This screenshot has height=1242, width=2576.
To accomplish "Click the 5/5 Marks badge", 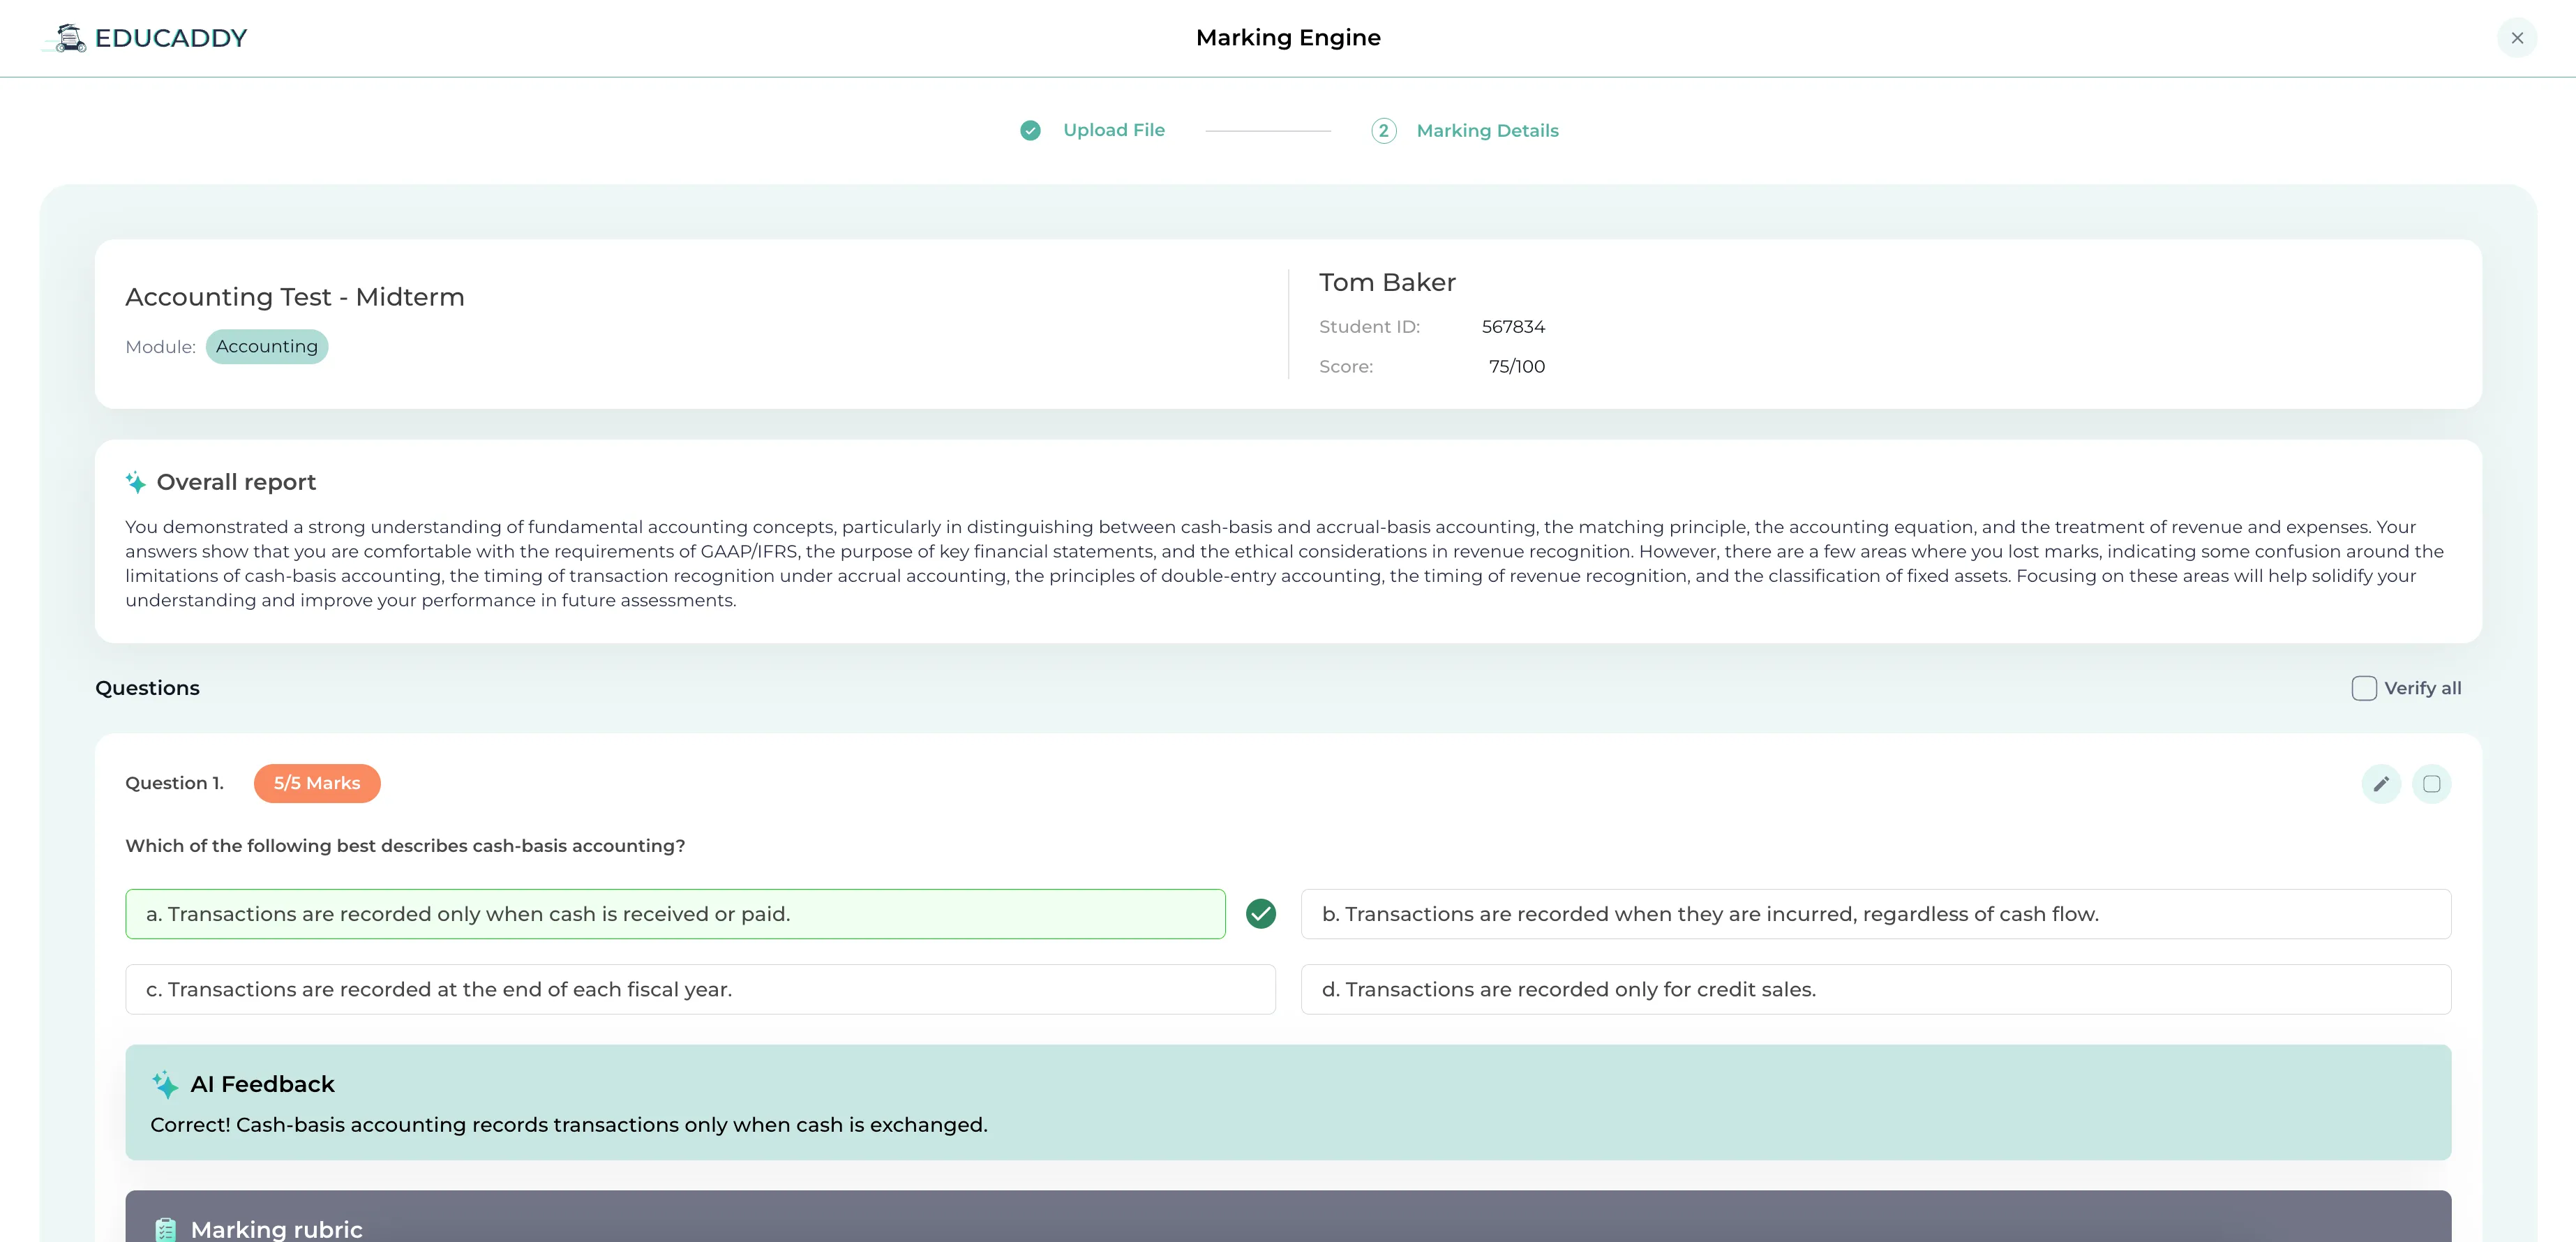I will click(317, 783).
